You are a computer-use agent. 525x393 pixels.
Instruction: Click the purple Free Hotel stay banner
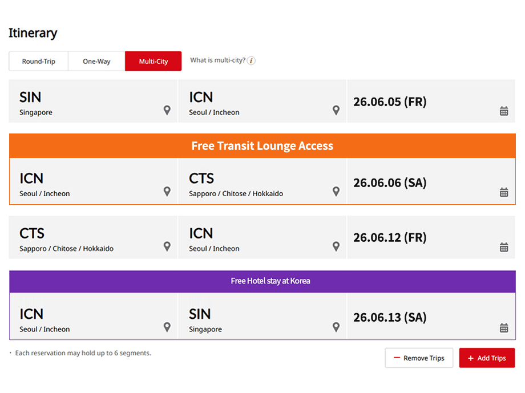pyautogui.click(x=262, y=281)
